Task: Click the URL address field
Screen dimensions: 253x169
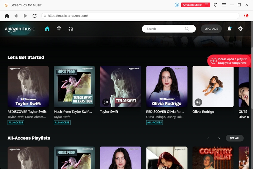Action: point(140,16)
